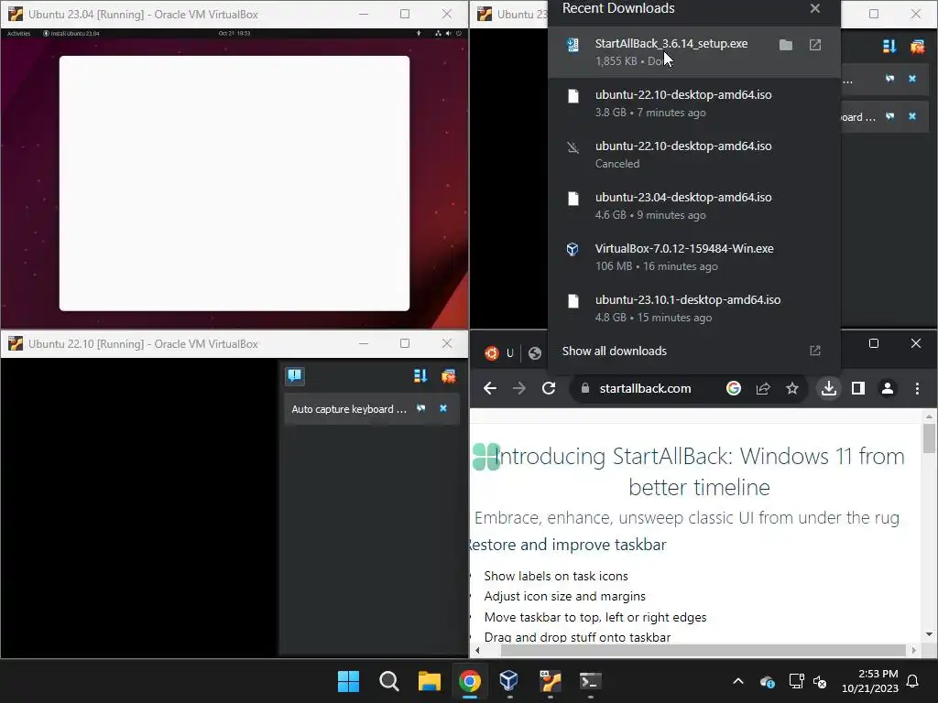Pin the Auto capture keyboard notification
The height and width of the screenshot is (703, 938).
[x=420, y=409]
